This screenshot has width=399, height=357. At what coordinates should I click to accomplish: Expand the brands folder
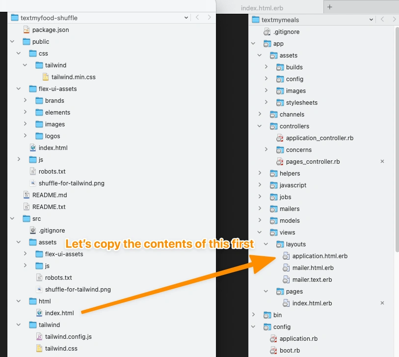[x=25, y=101]
